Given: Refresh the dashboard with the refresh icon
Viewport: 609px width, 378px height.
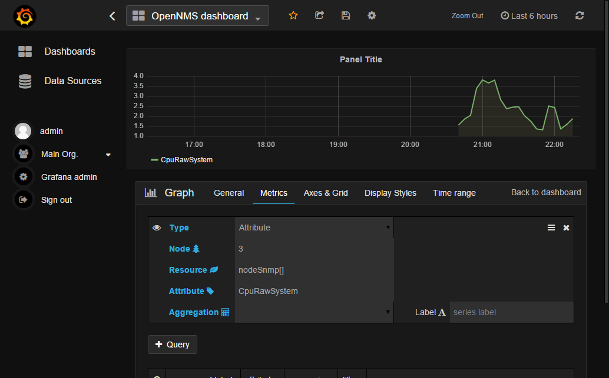Looking at the screenshot, I should (x=580, y=15).
